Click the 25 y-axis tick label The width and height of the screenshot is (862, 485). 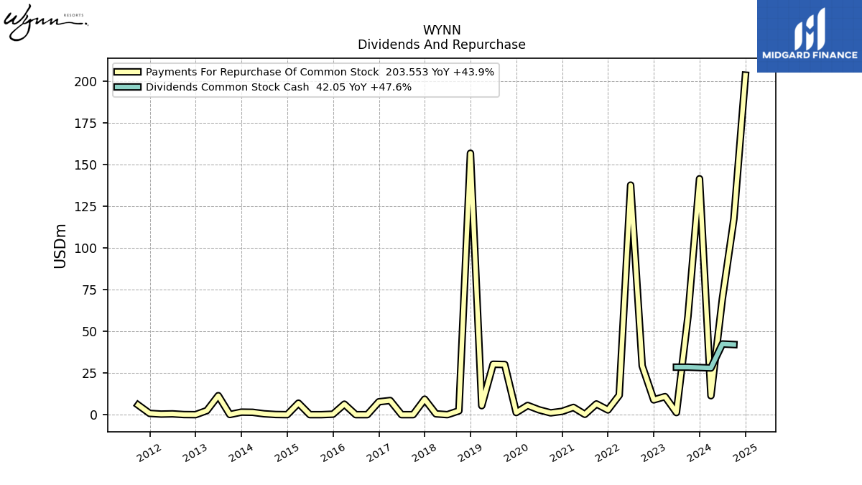tap(90, 373)
